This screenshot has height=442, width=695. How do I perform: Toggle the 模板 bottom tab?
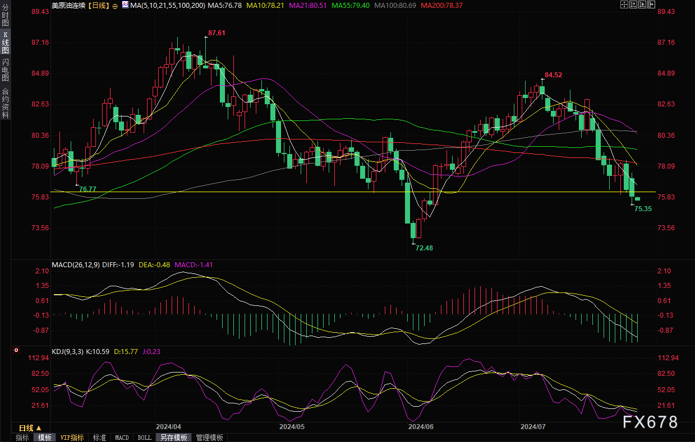[x=44, y=438]
